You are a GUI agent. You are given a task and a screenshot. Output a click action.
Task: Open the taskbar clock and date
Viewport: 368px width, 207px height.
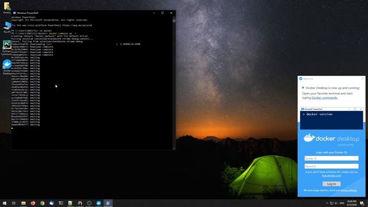[x=351, y=203]
